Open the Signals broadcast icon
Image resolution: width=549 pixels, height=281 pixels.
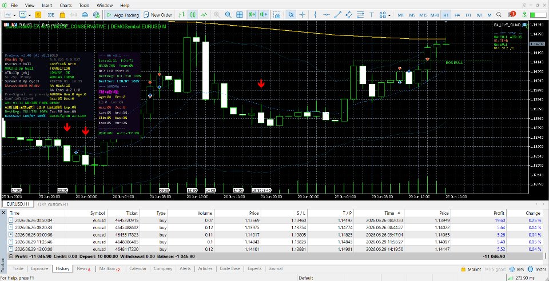(74, 15)
